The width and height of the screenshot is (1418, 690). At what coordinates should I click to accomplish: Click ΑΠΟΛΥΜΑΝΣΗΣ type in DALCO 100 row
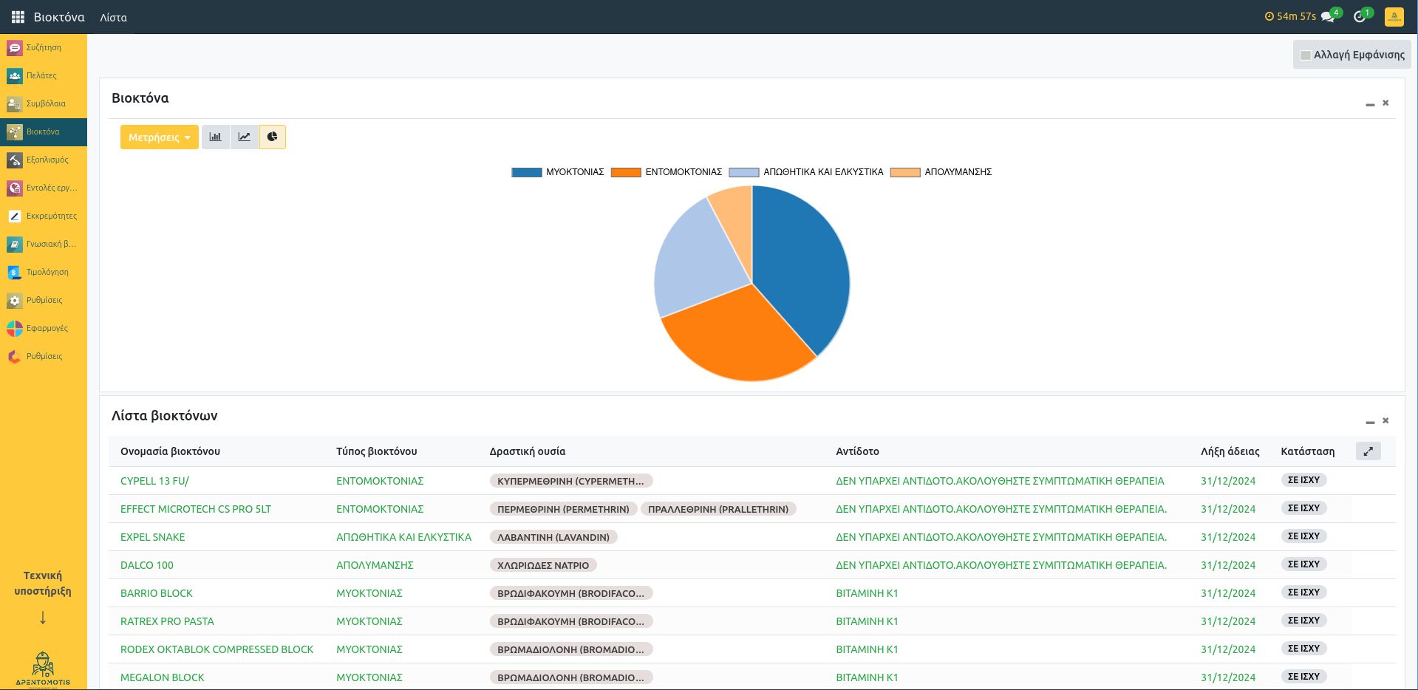375,565
